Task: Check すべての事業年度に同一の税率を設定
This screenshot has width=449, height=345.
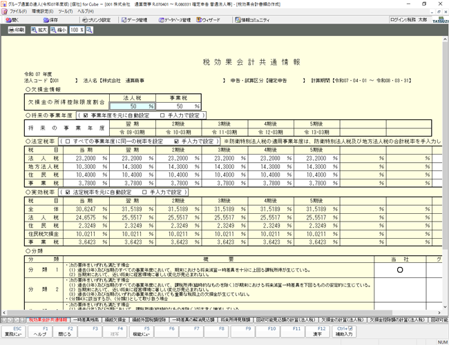Action: (68, 141)
